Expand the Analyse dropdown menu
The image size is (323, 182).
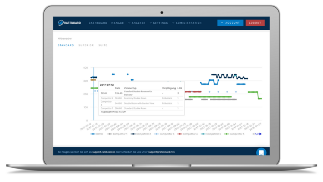click(x=137, y=23)
